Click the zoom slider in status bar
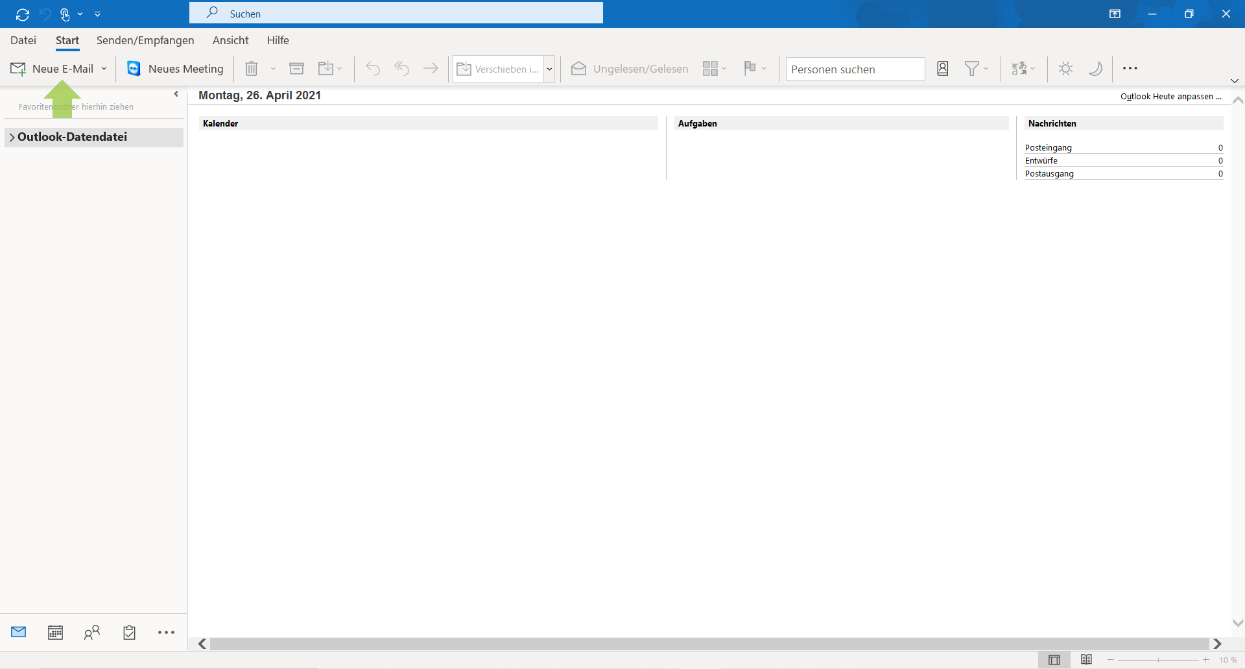This screenshot has height=669, width=1245. point(1158,660)
